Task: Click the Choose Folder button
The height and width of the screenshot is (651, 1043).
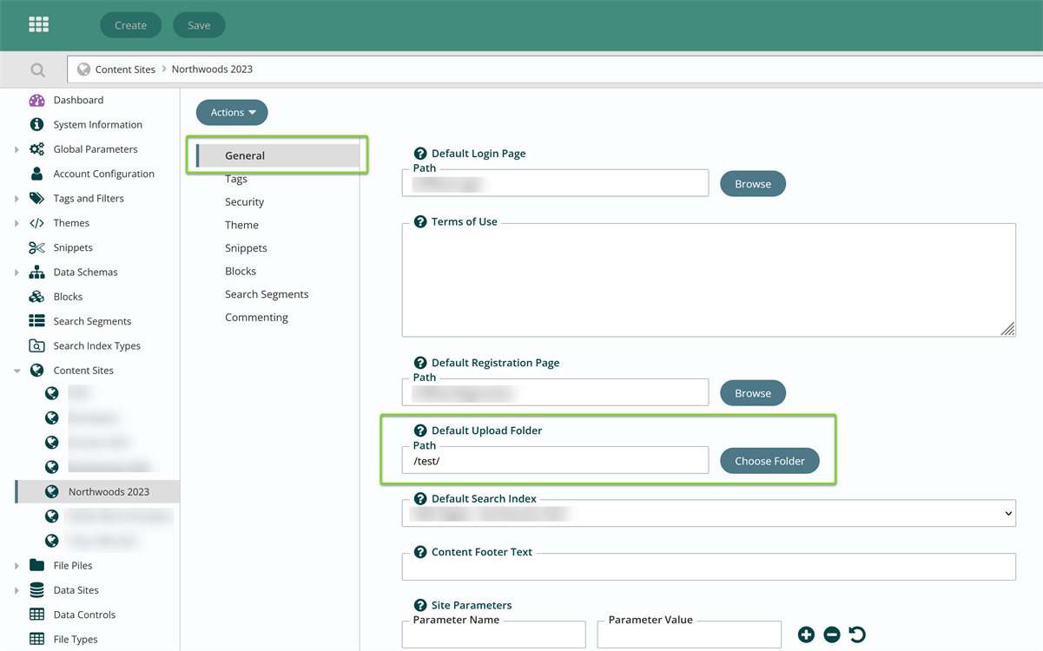Action: pos(769,461)
